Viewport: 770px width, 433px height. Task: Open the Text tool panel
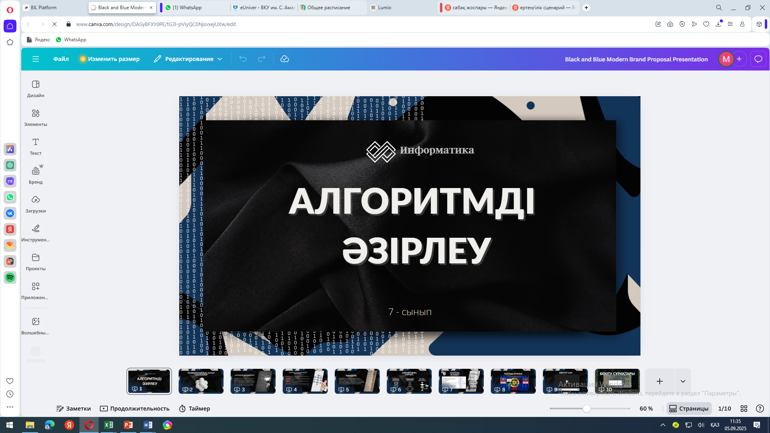point(36,146)
